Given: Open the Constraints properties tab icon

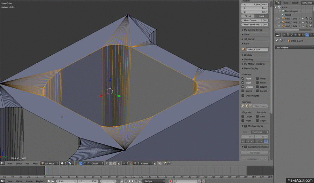Looking at the screenshot, I should point(303,35).
